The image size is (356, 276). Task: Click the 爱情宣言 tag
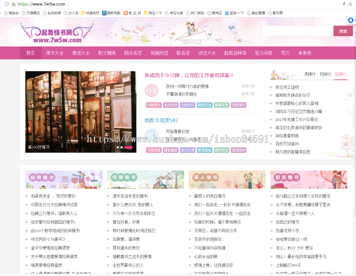[205, 150]
